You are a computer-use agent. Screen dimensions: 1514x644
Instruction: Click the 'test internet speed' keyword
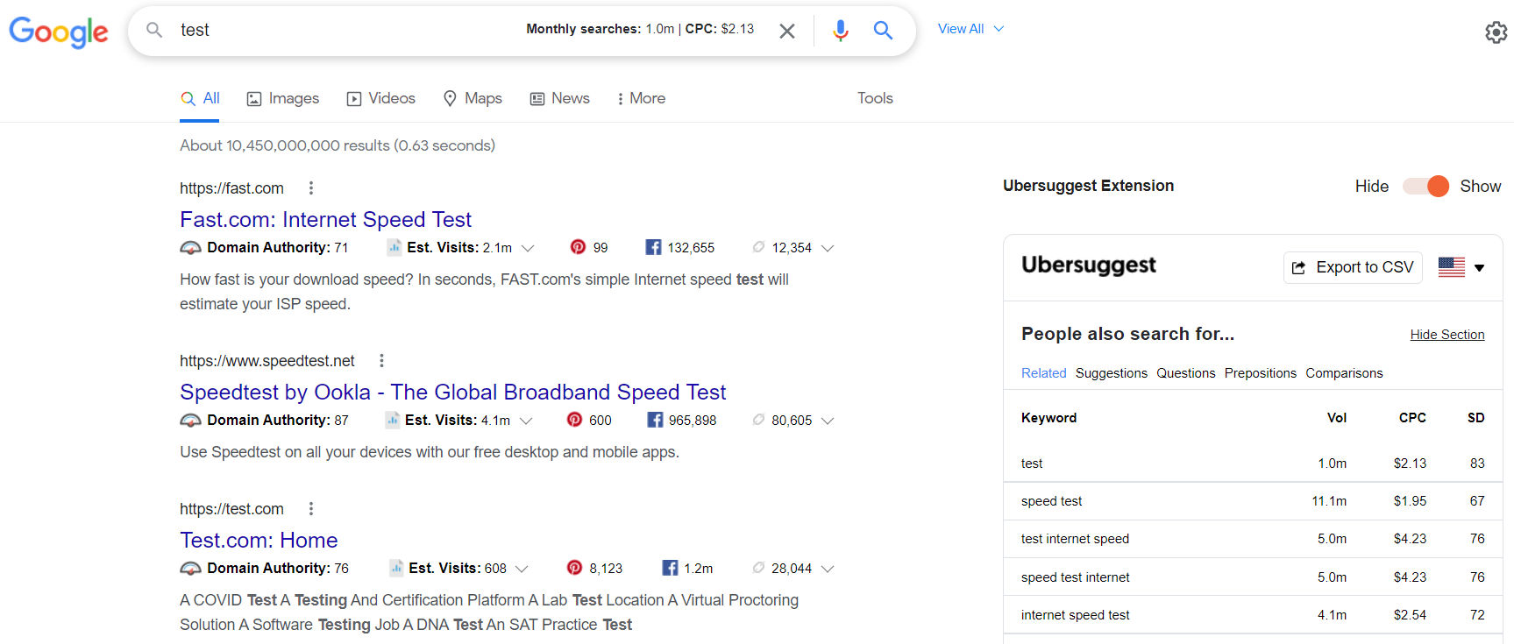coord(1075,539)
